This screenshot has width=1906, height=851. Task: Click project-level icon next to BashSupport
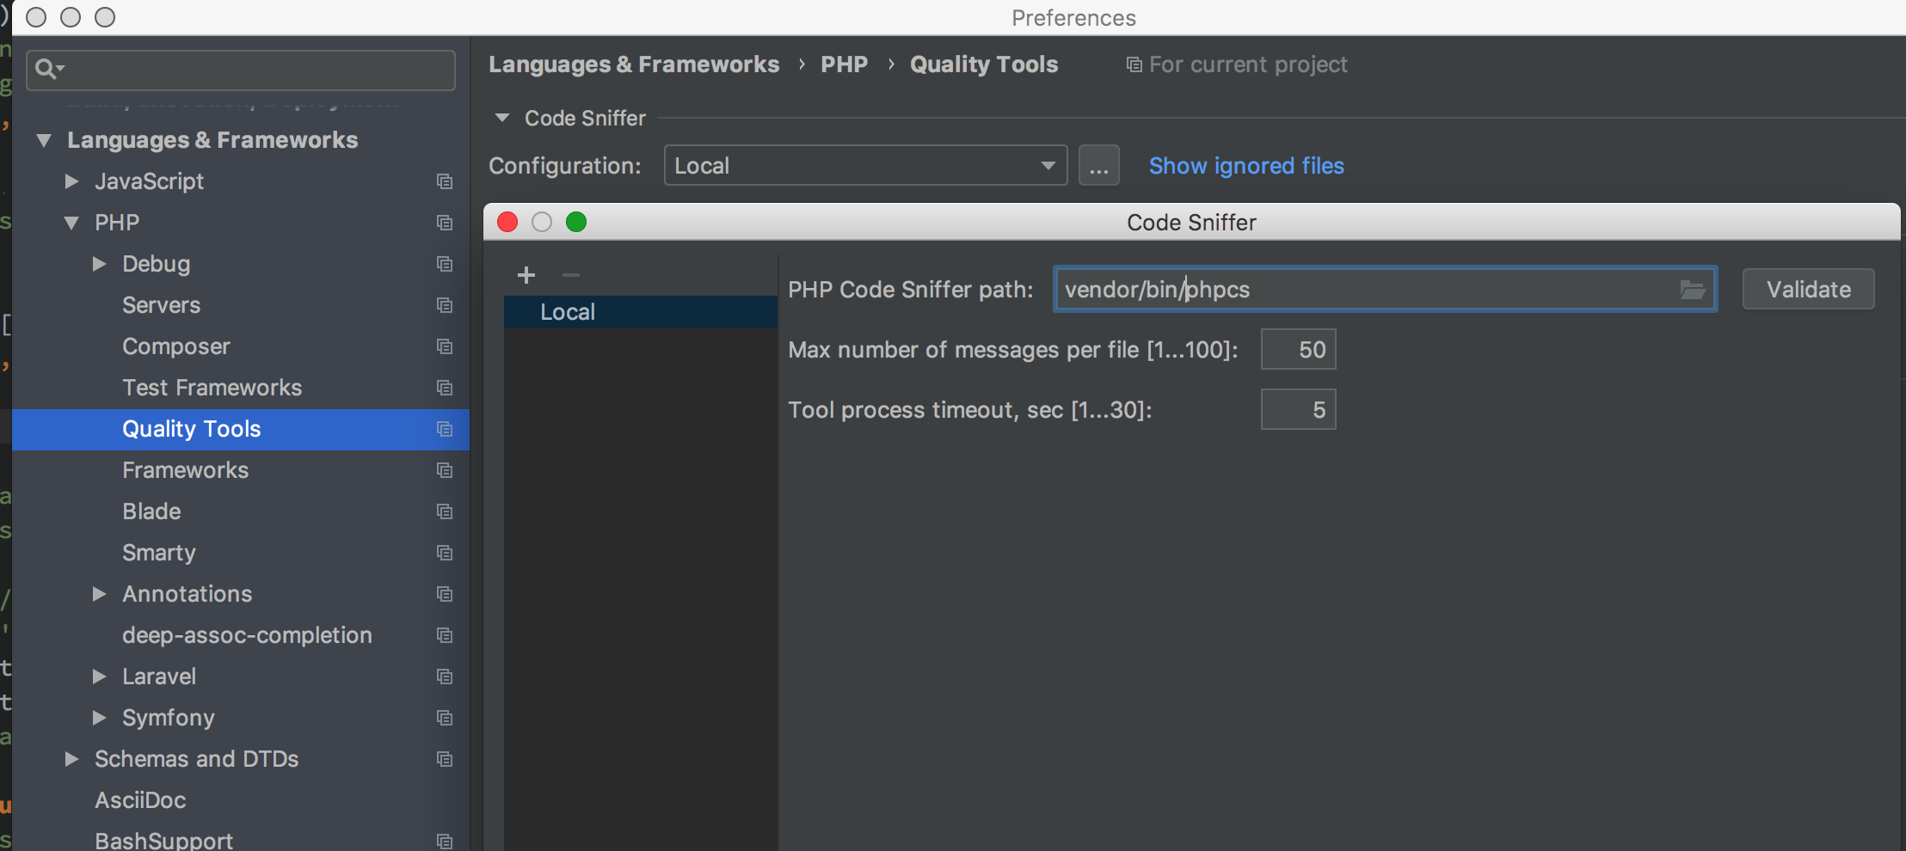coord(445,841)
